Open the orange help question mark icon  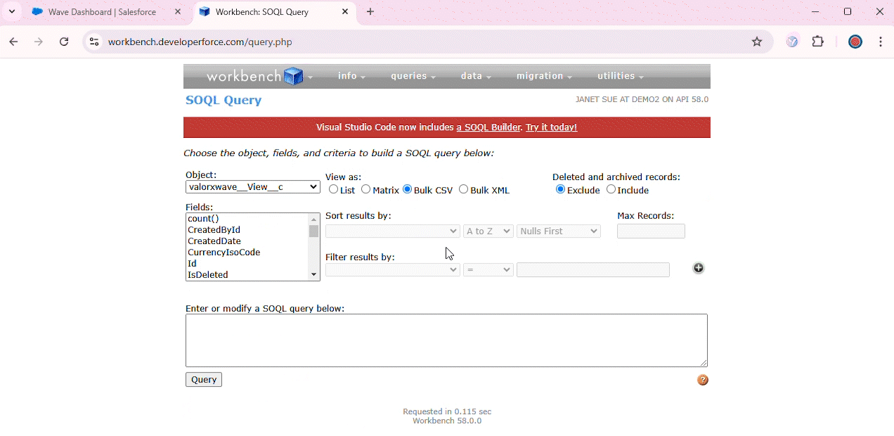click(703, 380)
